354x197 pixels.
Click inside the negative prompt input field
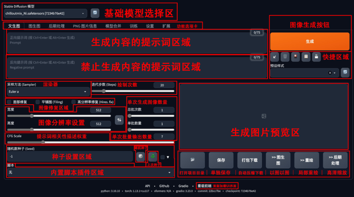[131, 66]
